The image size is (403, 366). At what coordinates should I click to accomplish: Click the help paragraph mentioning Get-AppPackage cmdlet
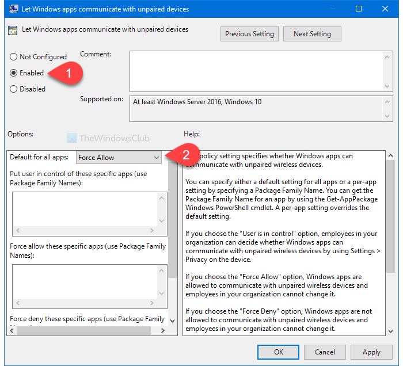(282, 199)
